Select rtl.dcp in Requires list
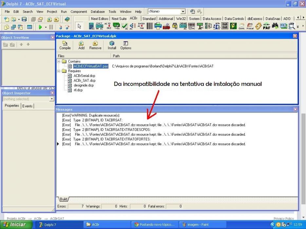306x229 pixels. pos(78,90)
